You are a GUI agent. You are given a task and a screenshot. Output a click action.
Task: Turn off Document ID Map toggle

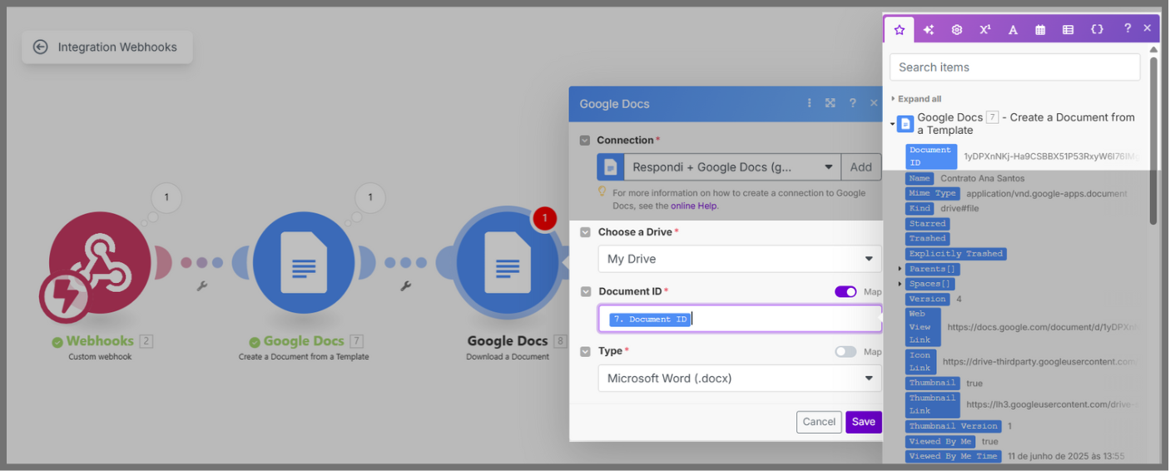coord(845,292)
